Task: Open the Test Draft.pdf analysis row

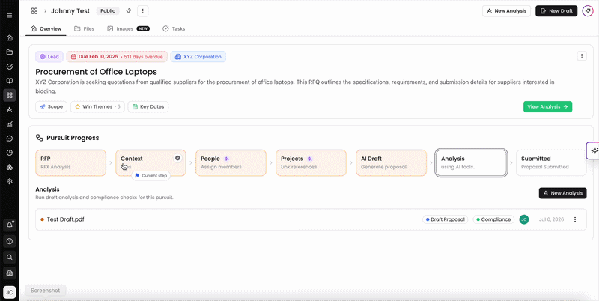Action: tap(311, 219)
